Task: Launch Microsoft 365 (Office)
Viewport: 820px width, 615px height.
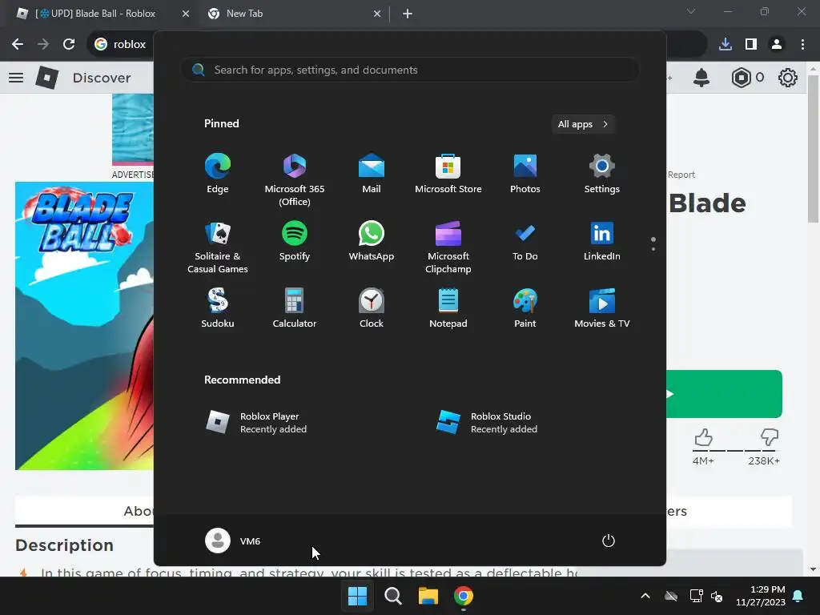Action: (295, 180)
